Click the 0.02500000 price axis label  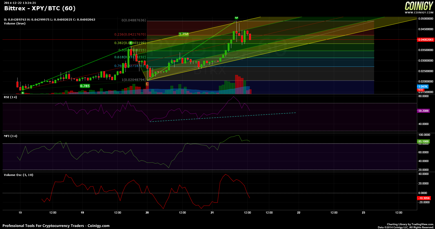(426, 71)
